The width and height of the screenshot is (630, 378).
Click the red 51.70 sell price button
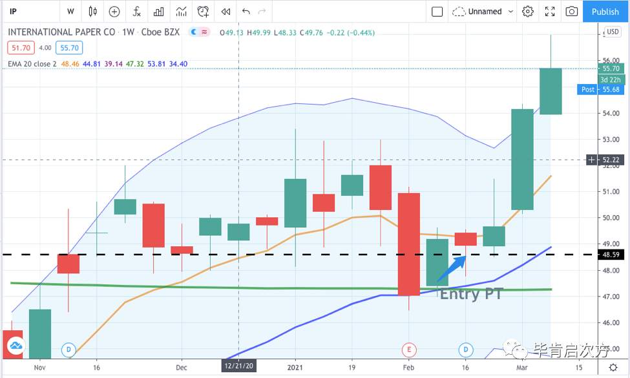pyautogui.click(x=21, y=48)
